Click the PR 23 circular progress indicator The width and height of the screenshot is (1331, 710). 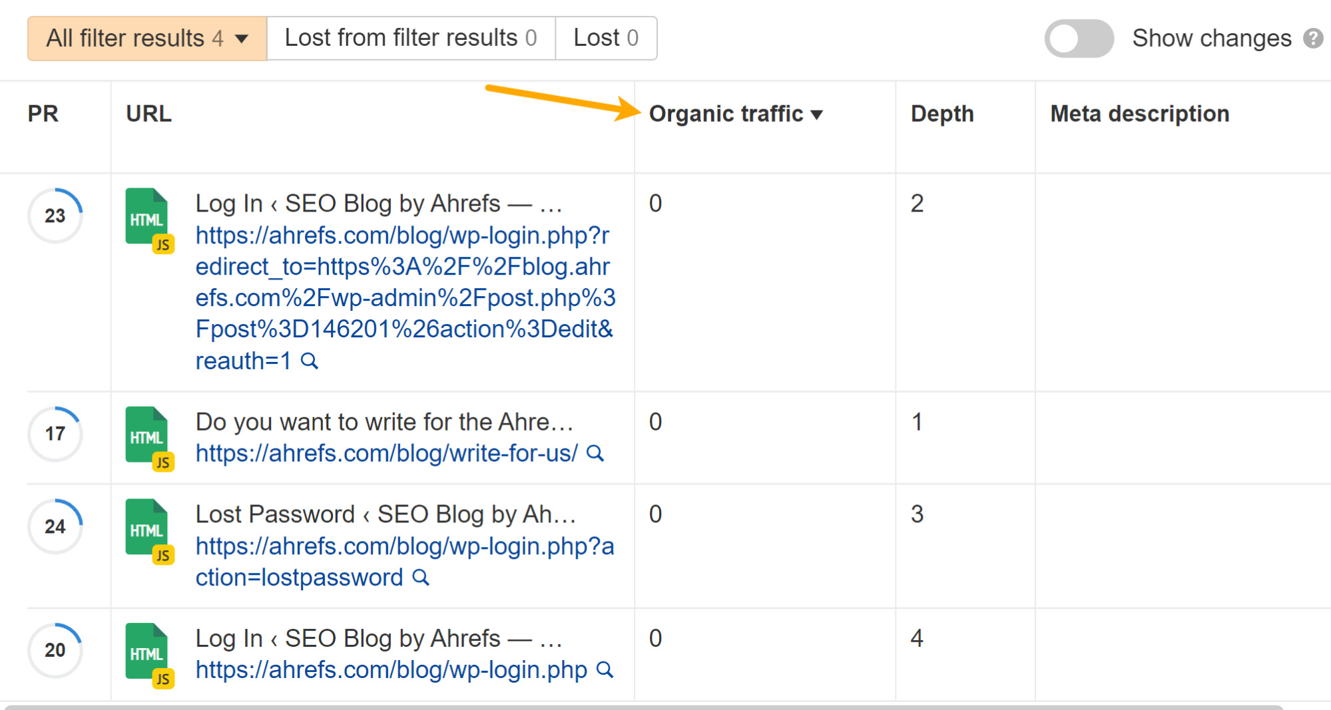click(55, 214)
